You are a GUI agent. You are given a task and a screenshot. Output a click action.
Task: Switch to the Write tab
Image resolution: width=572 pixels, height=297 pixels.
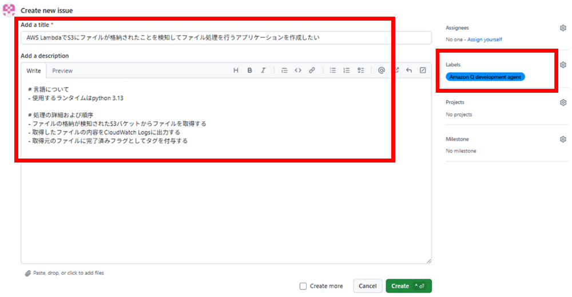[x=34, y=71]
